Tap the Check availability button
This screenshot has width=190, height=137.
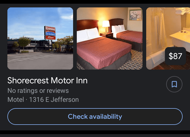coord(95,116)
